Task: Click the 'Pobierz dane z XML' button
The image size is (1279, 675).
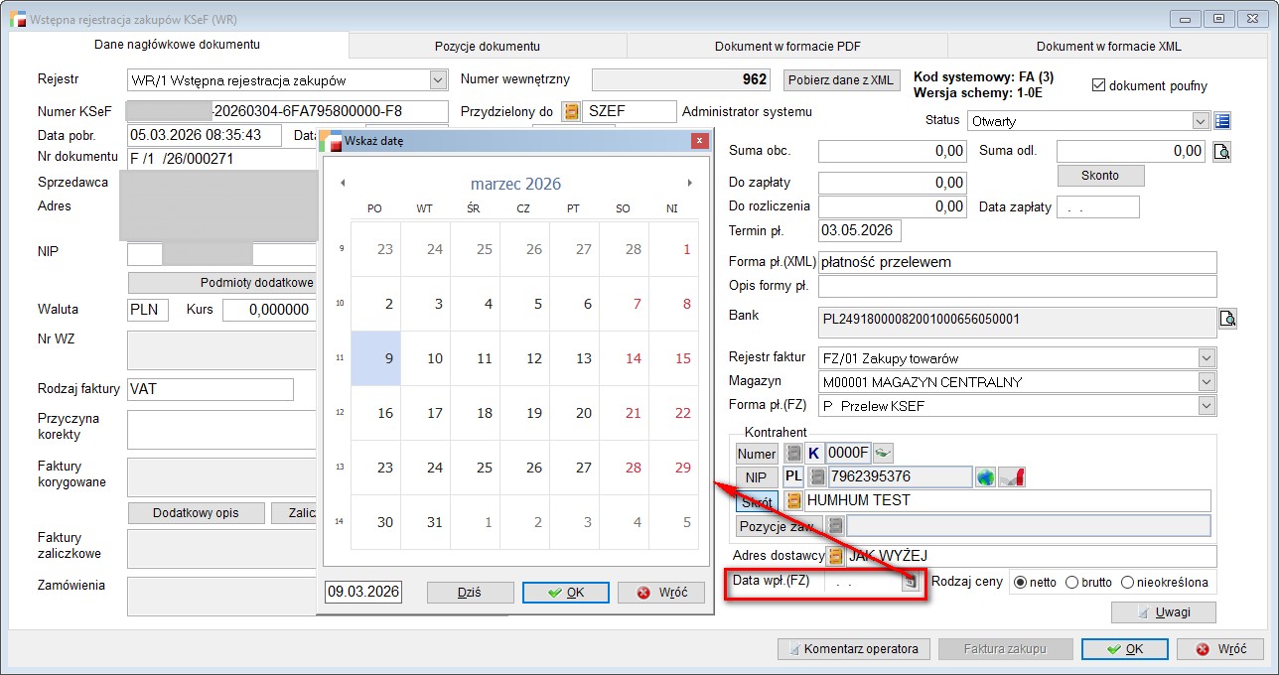Action: click(841, 80)
